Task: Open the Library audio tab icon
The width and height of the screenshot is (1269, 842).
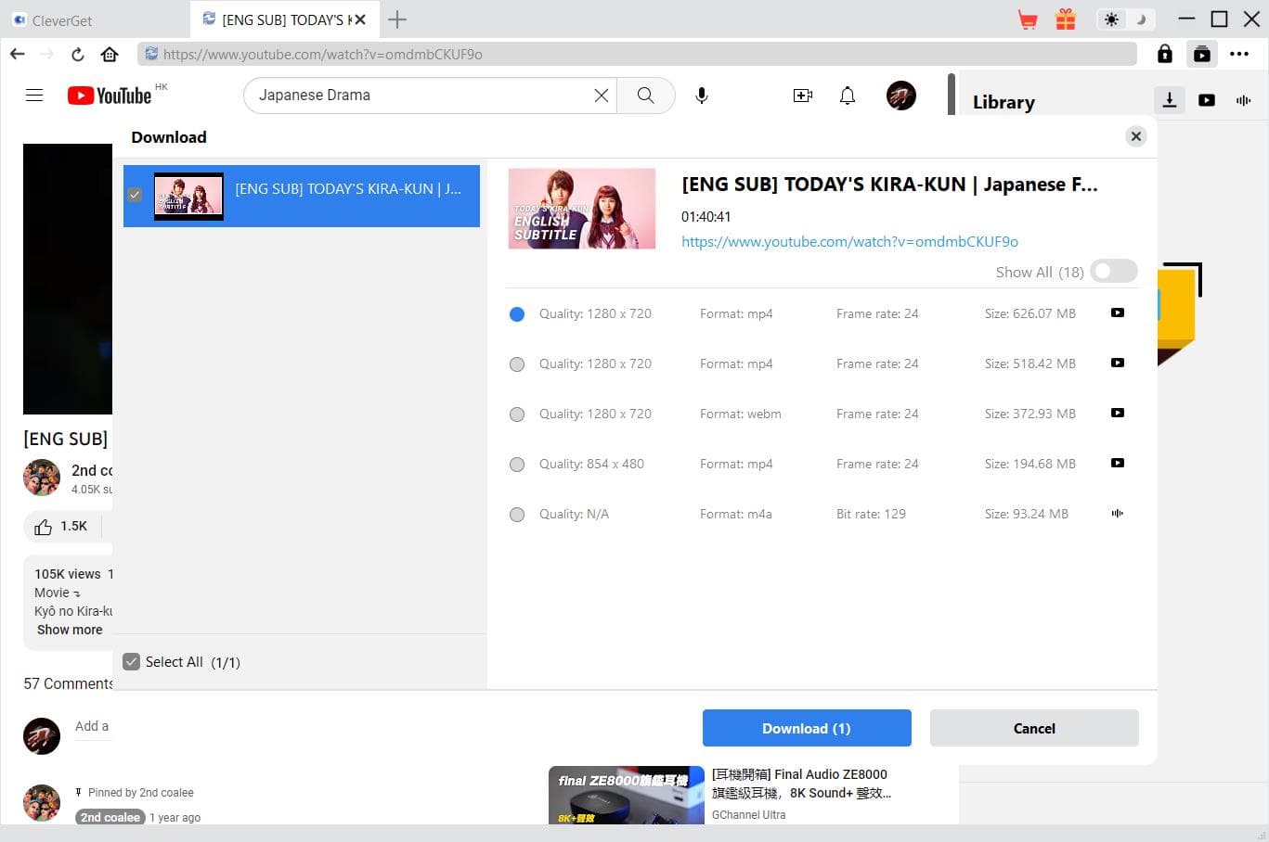Action: pos(1243,100)
